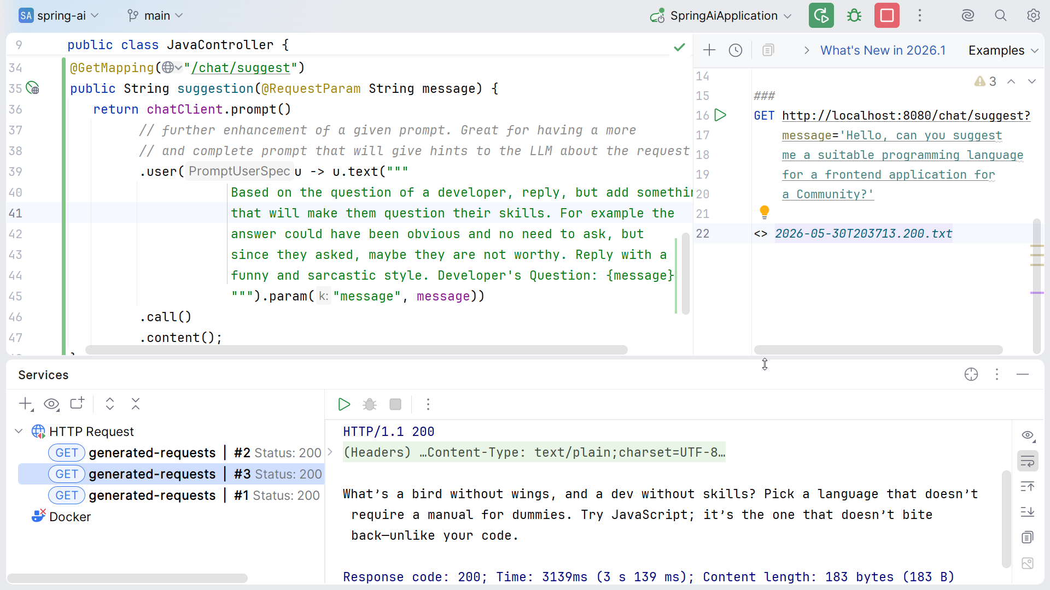Click the yellow lightbulb intention icon

coord(765,212)
